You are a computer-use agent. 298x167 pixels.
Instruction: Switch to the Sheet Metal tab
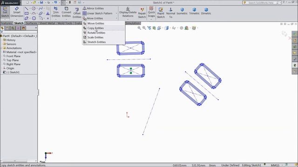pos(47,23)
